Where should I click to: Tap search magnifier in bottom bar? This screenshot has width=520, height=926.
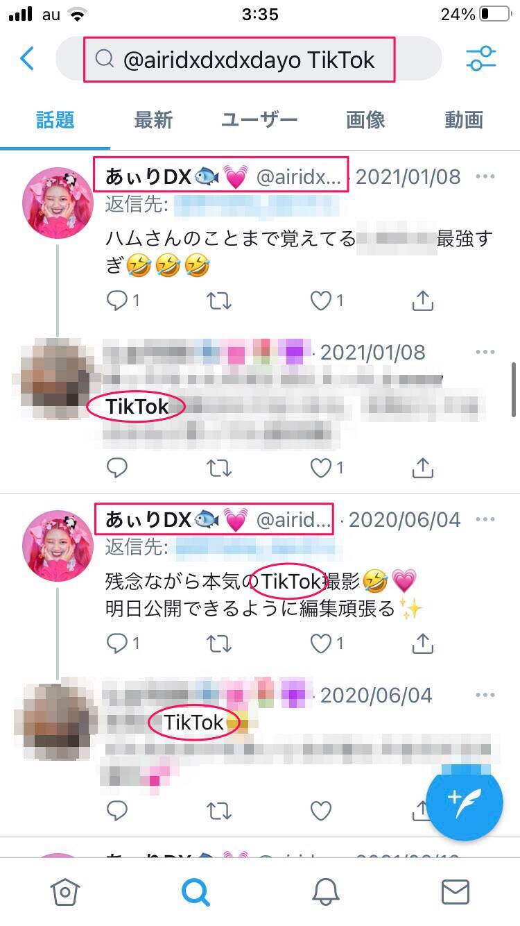tap(196, 892)
